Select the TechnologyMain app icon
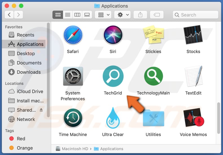Image resolution: width=223 pixels, height=155 pixels. pos(153,77)
